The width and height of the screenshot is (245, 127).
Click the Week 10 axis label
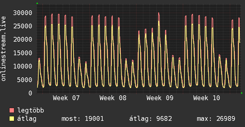pyautogui.click(x=206, y=98)
